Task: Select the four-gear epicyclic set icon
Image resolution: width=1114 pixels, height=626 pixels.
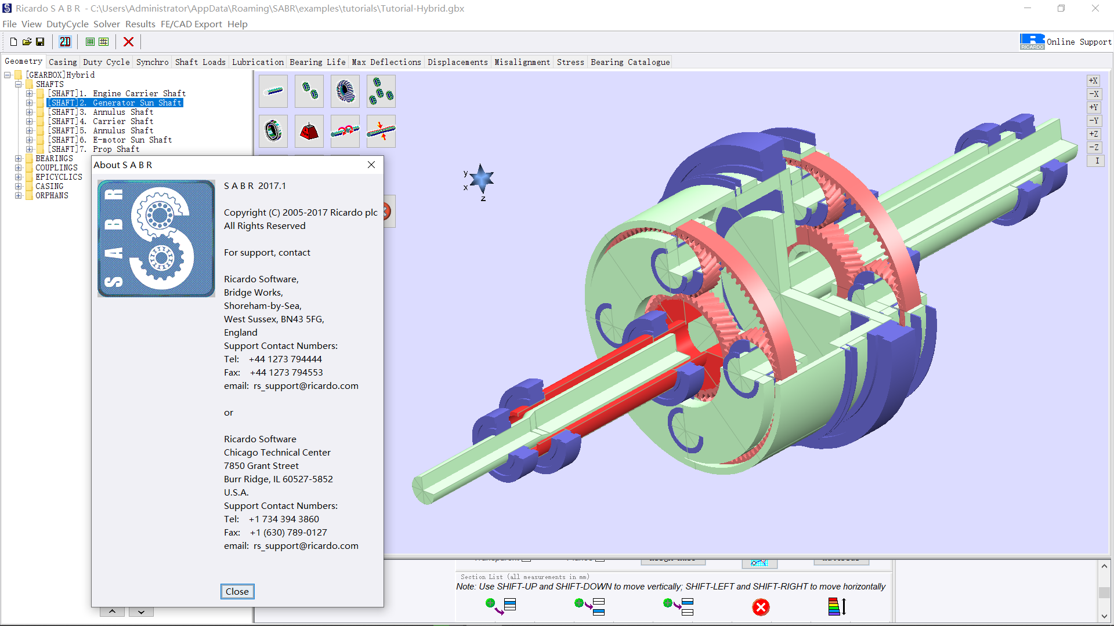Action: [381, 91]
